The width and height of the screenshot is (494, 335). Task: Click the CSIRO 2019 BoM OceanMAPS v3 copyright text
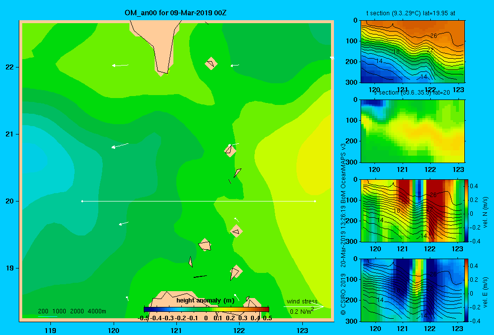343,229
